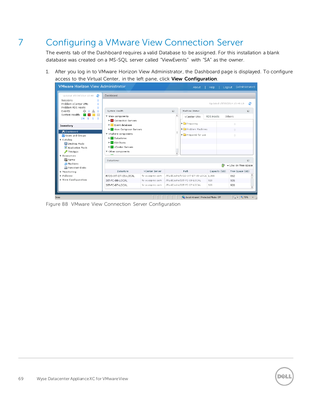Minimize the Machine Status panel
This screenshot has width=312, height=404.
(x=248, y=111)
